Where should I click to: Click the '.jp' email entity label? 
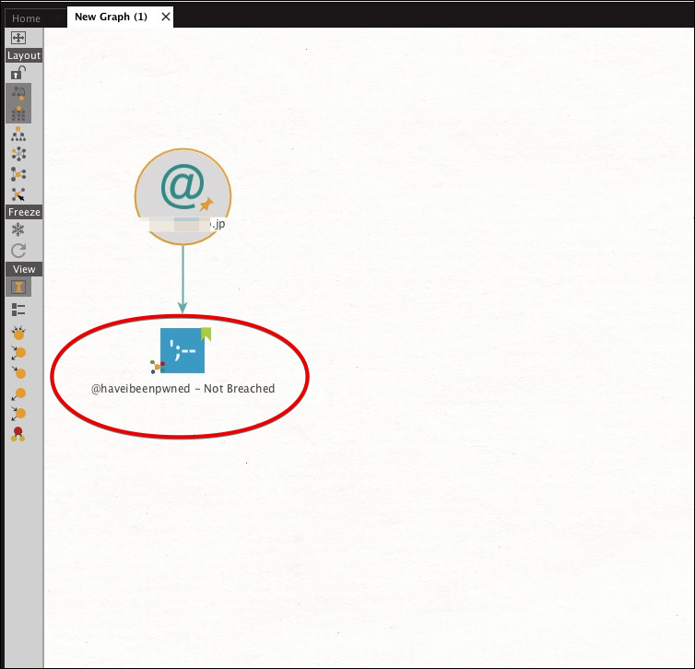coord(218,224)
